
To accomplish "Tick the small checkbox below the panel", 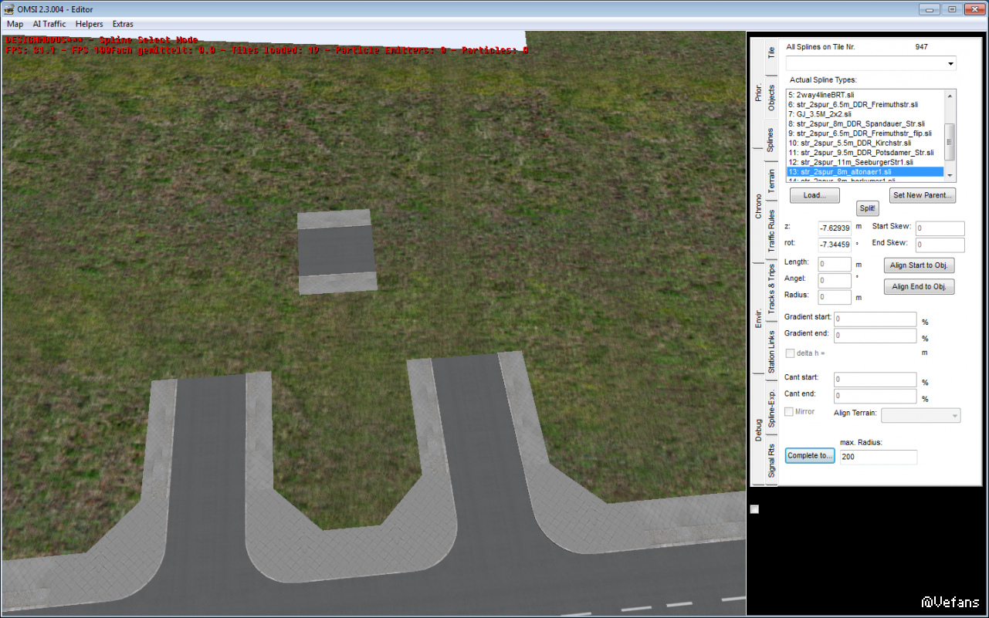I will [x=754, y=509].
